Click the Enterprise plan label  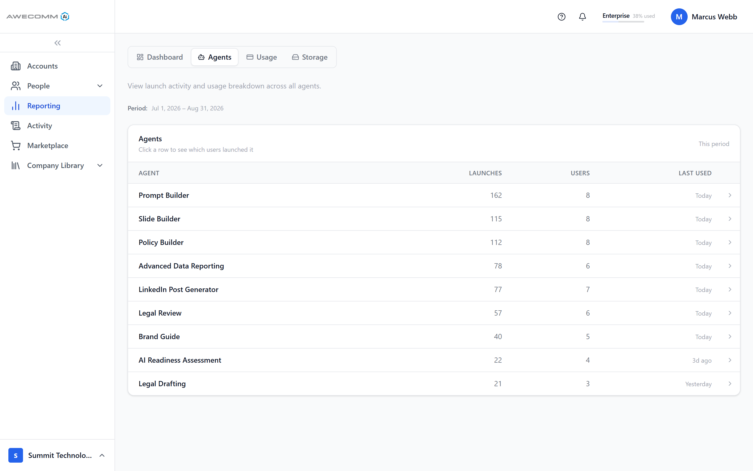pyautogui.click(x=616, y=16)
